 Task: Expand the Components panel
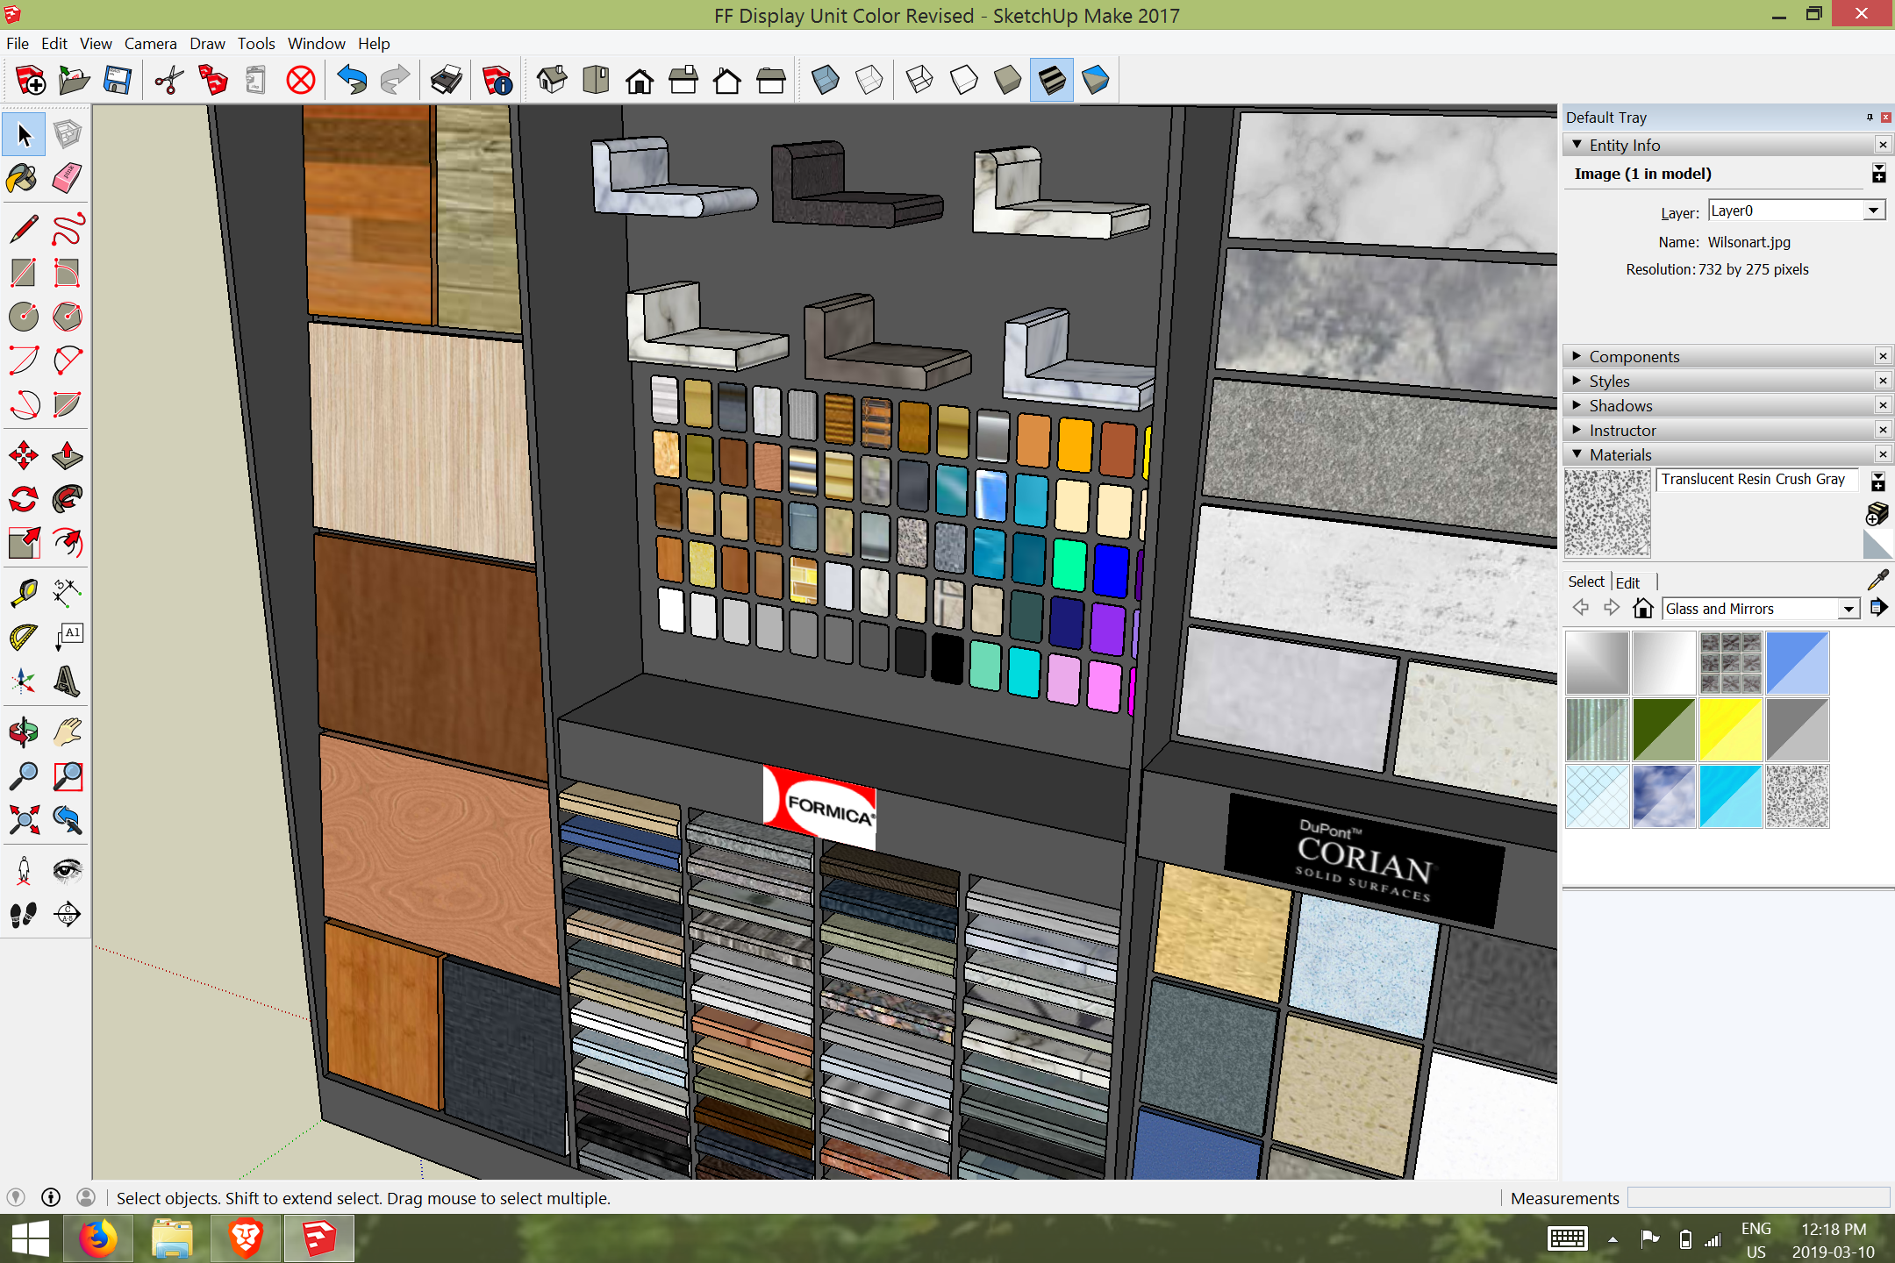[x=1634, y=356]
